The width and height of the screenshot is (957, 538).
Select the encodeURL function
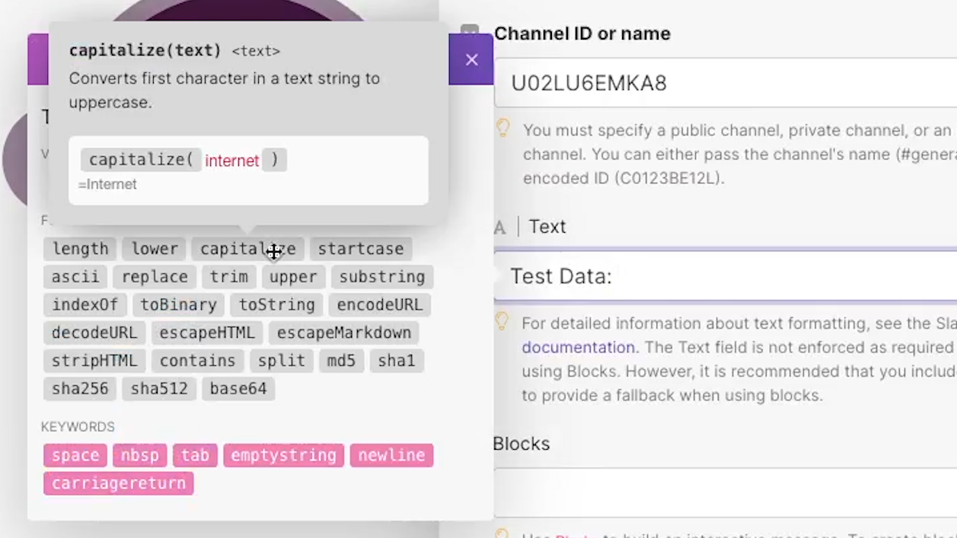tap(379, 304)
